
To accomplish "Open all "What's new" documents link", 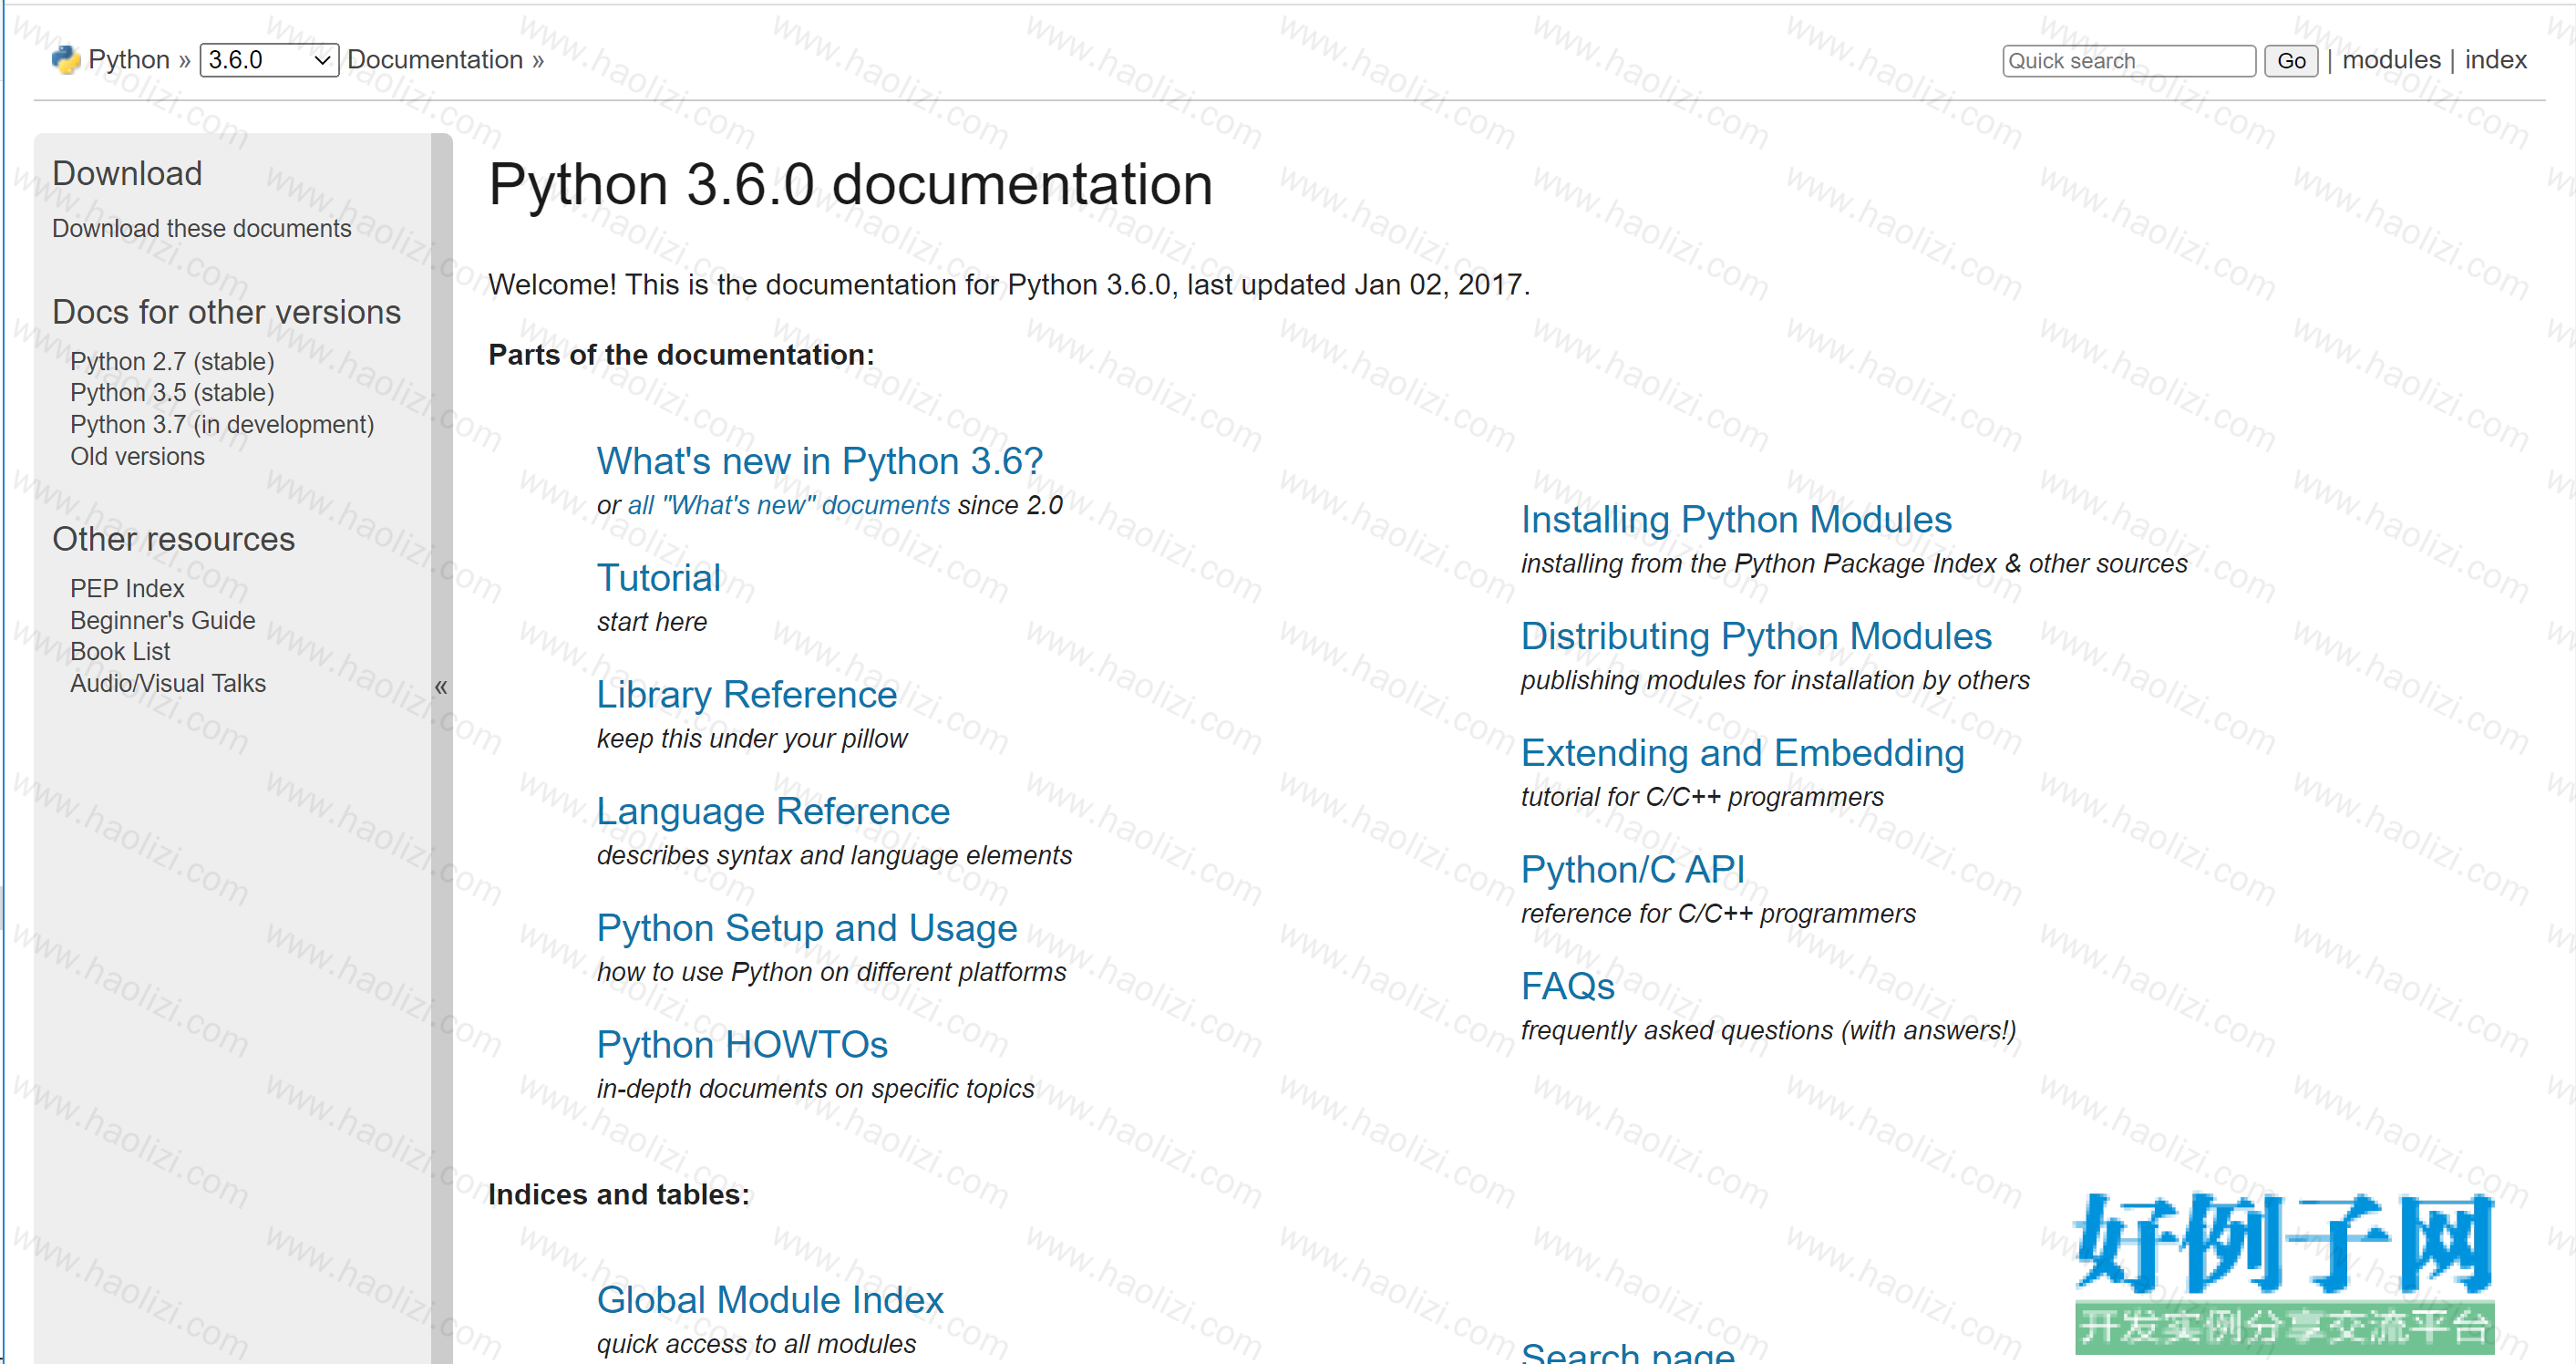I will click(788, 505).
